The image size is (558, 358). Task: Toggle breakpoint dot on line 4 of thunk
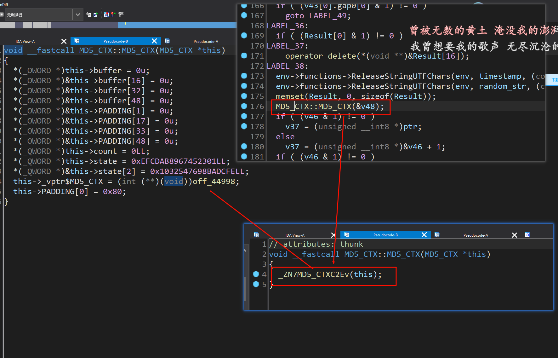click(x=256, y=274)
